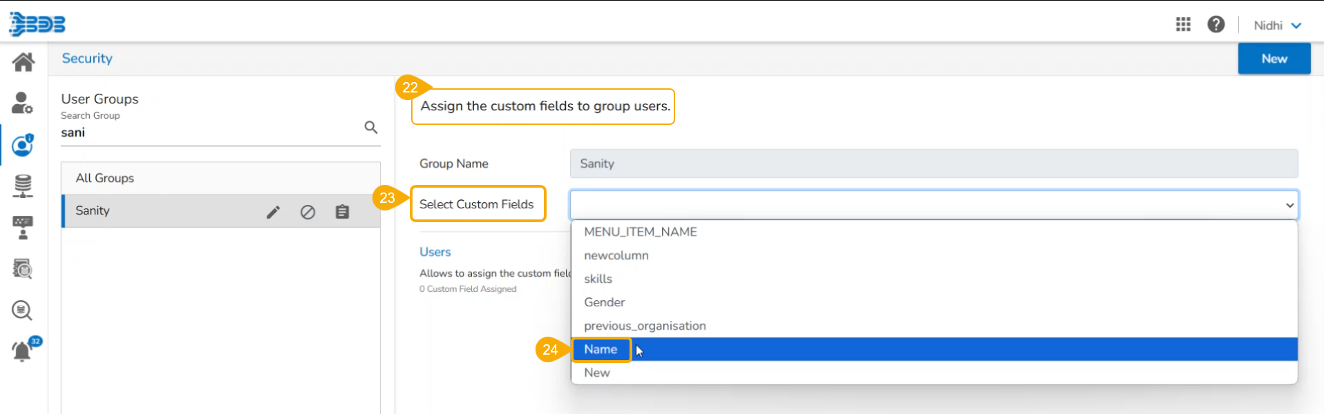Edit the Sanity group with pencil icon

click(x=274, y=212)
